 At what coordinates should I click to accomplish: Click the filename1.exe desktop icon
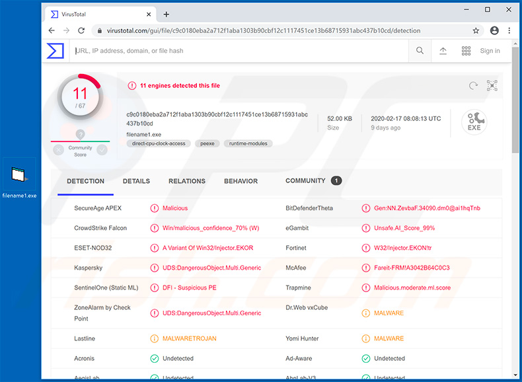(19, 179)
